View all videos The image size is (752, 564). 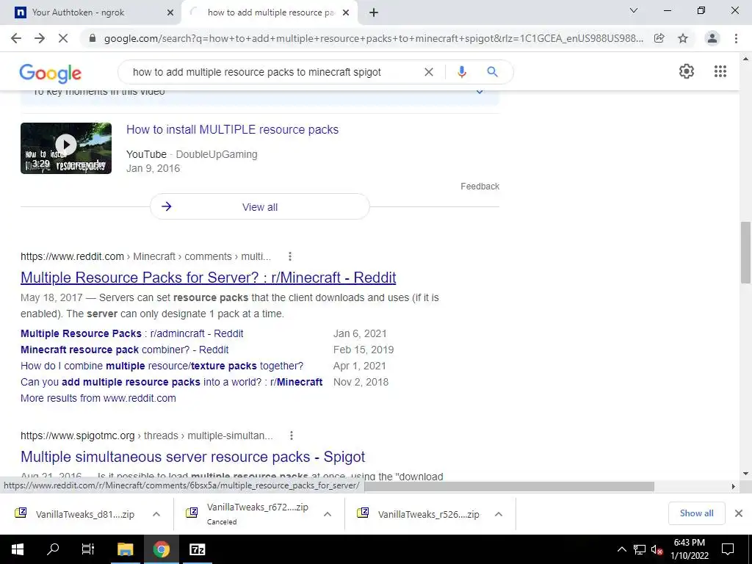pyautogui.click(x=260, y=206)
